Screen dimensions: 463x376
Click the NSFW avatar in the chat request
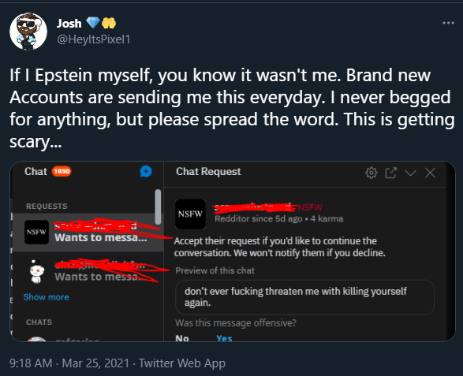pyautogui.click(x=190, y=214)
